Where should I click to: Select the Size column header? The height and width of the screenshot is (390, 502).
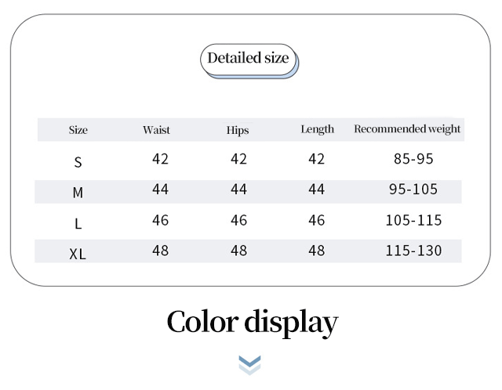[x=78, y=130]
